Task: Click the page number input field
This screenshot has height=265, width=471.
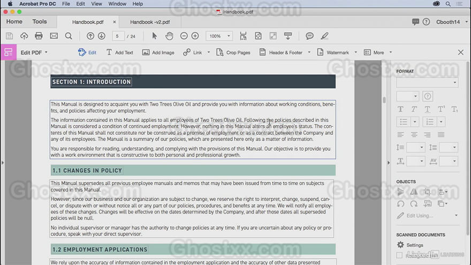Action: (x=118, y=36)
